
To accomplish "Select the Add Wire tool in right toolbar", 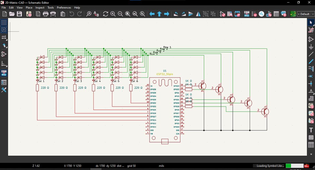I will 311,61.
